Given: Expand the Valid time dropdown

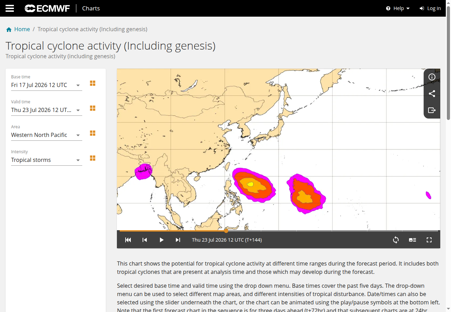Looking at the screenshot, I should [46, 110].
